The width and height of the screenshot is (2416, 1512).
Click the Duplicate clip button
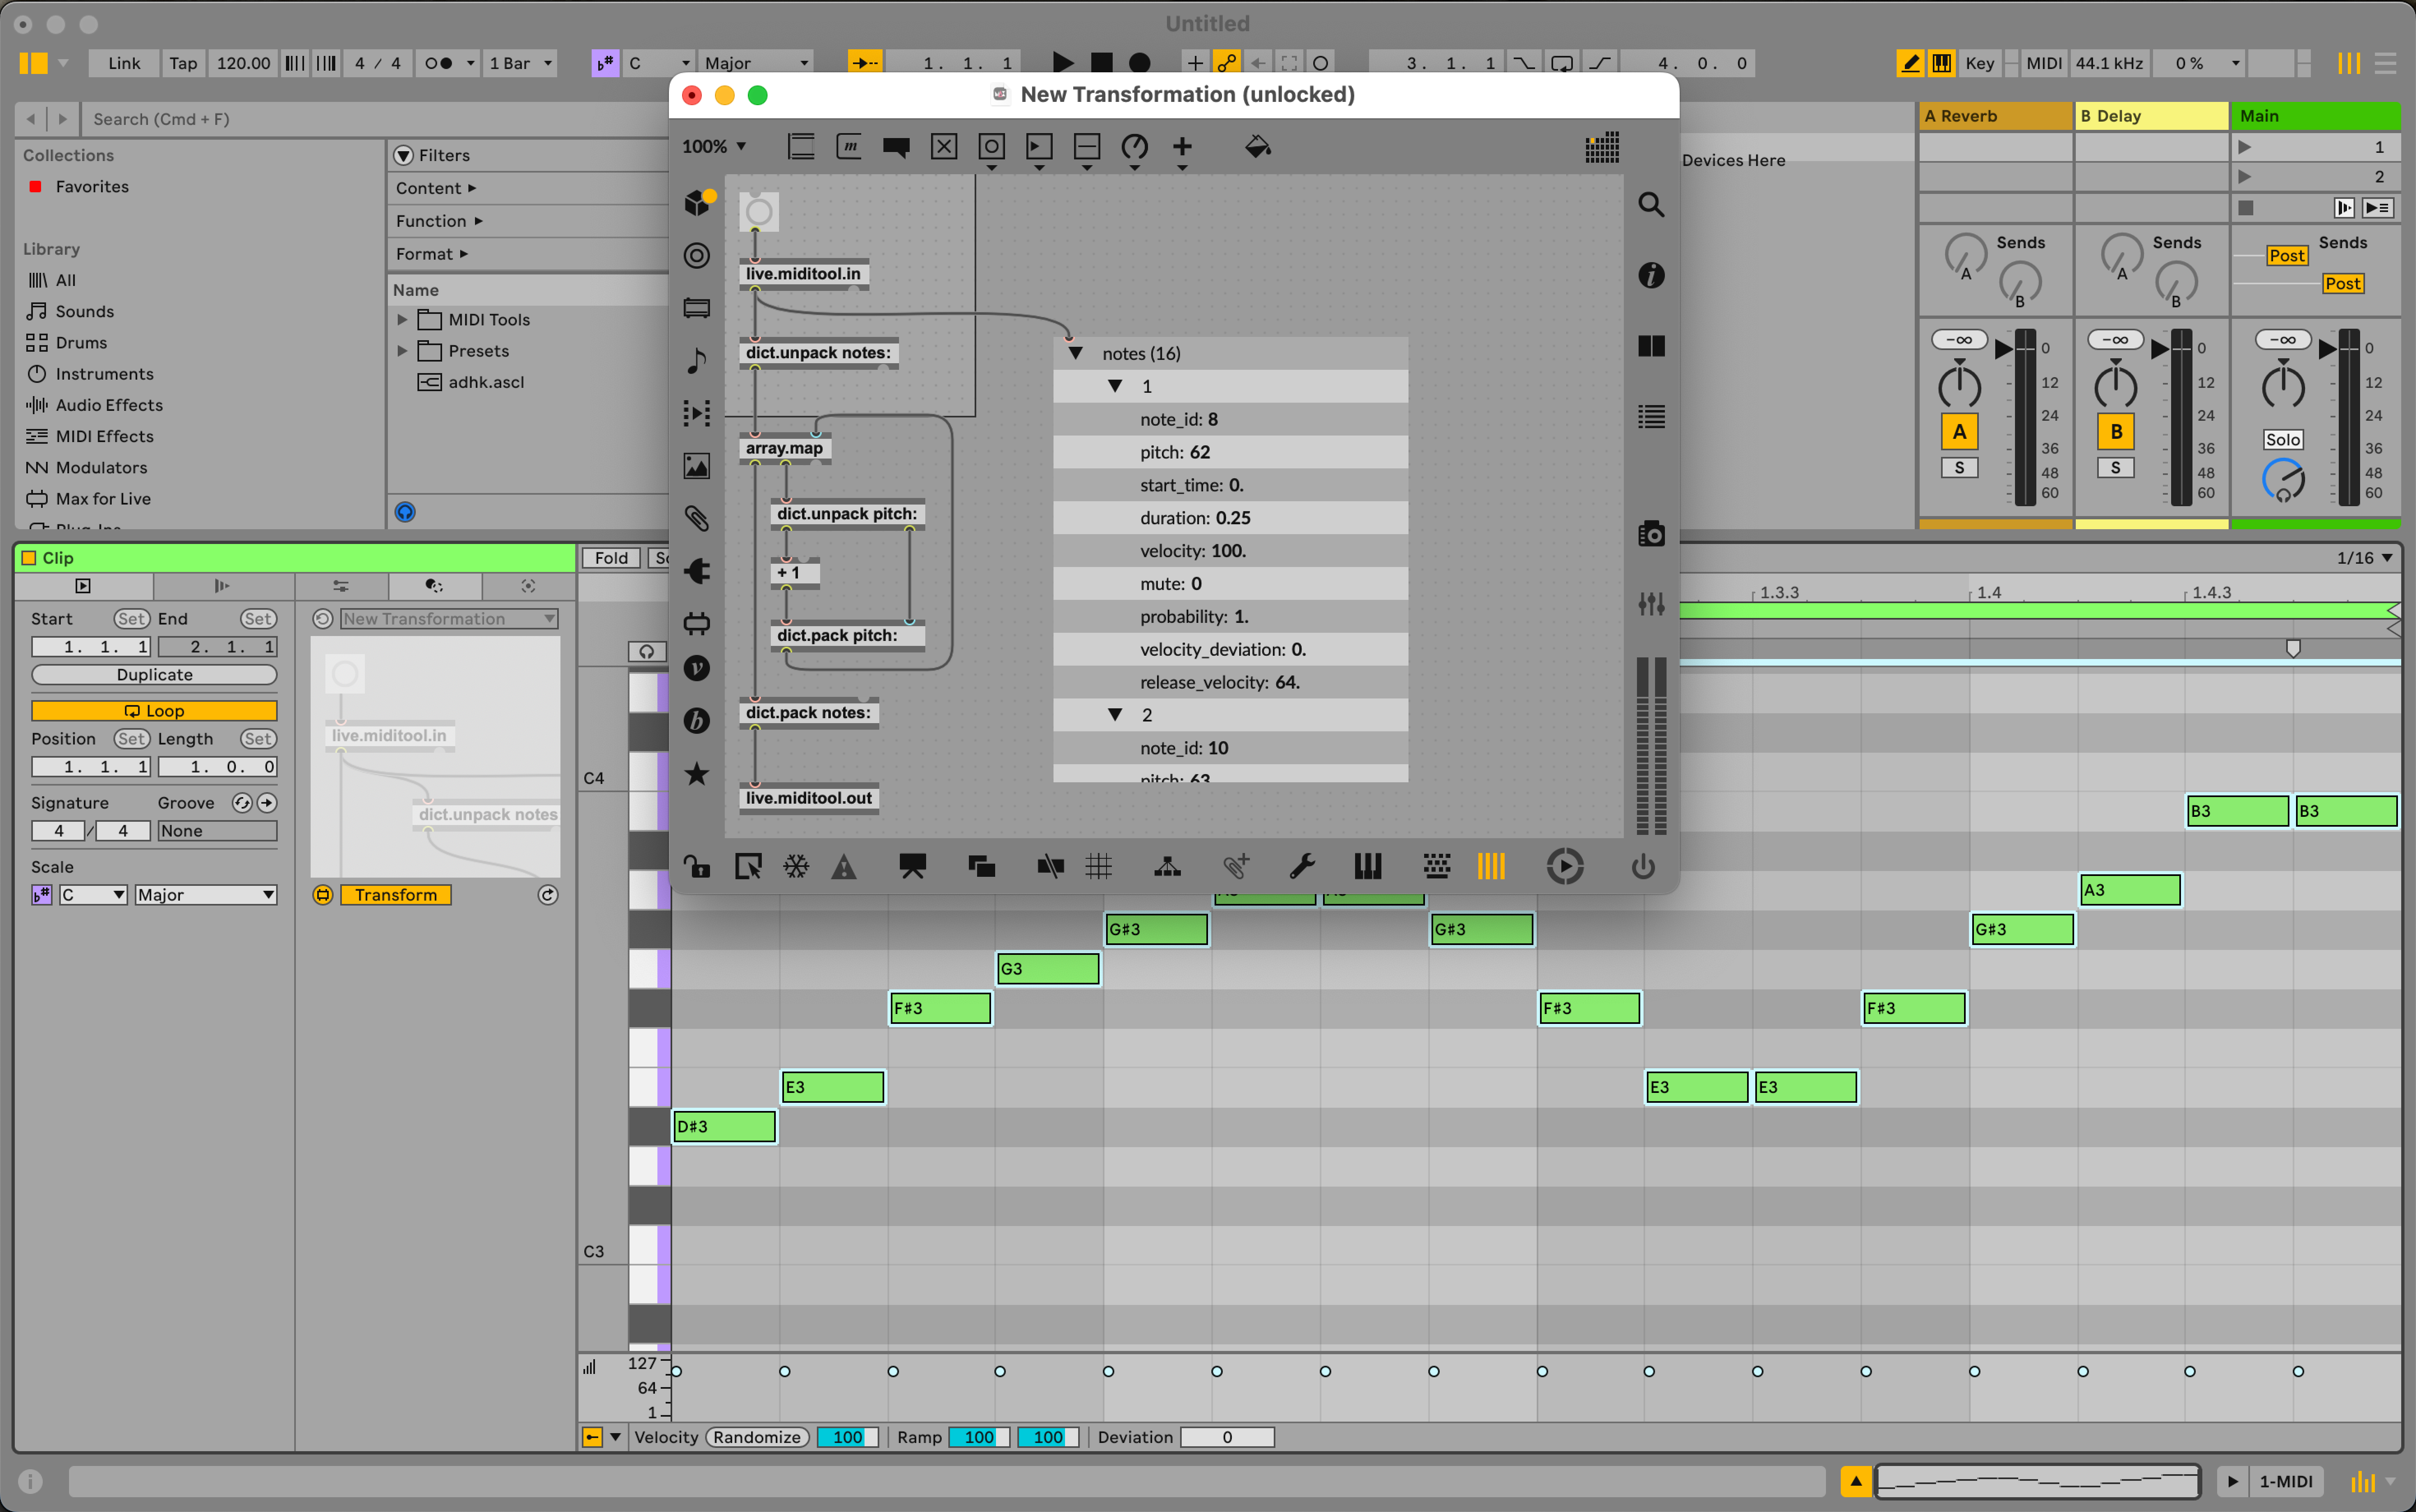(x=154, y=675)
